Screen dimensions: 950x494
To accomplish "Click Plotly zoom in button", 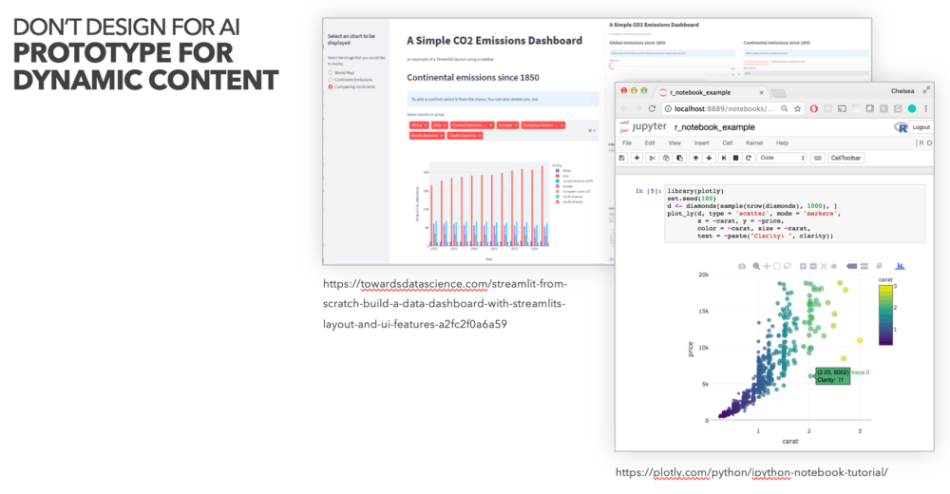I will (x=803, y=266).
